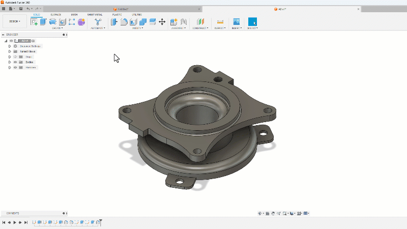
Task: Open the Sheet Metal tab
Action: (95, 15)
